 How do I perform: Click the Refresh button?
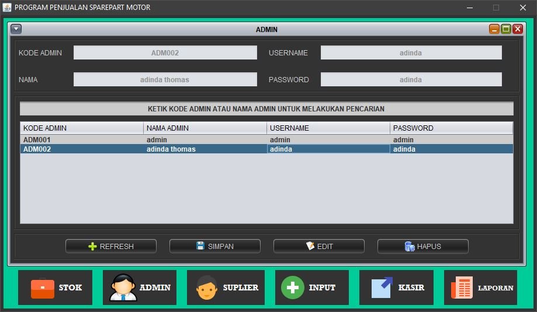(111, 246)
